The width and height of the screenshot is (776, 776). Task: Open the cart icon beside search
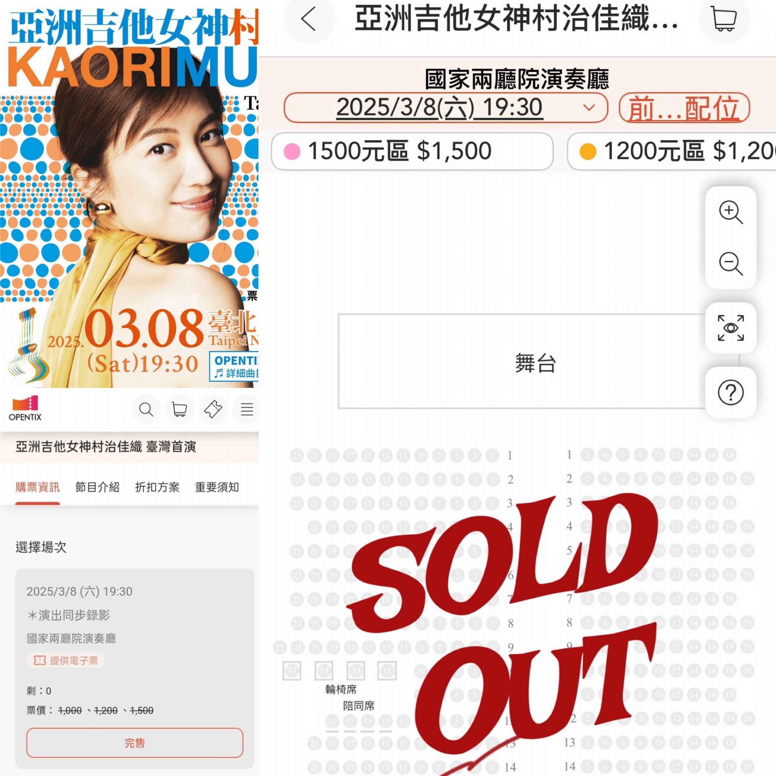(x=179, y=409)
